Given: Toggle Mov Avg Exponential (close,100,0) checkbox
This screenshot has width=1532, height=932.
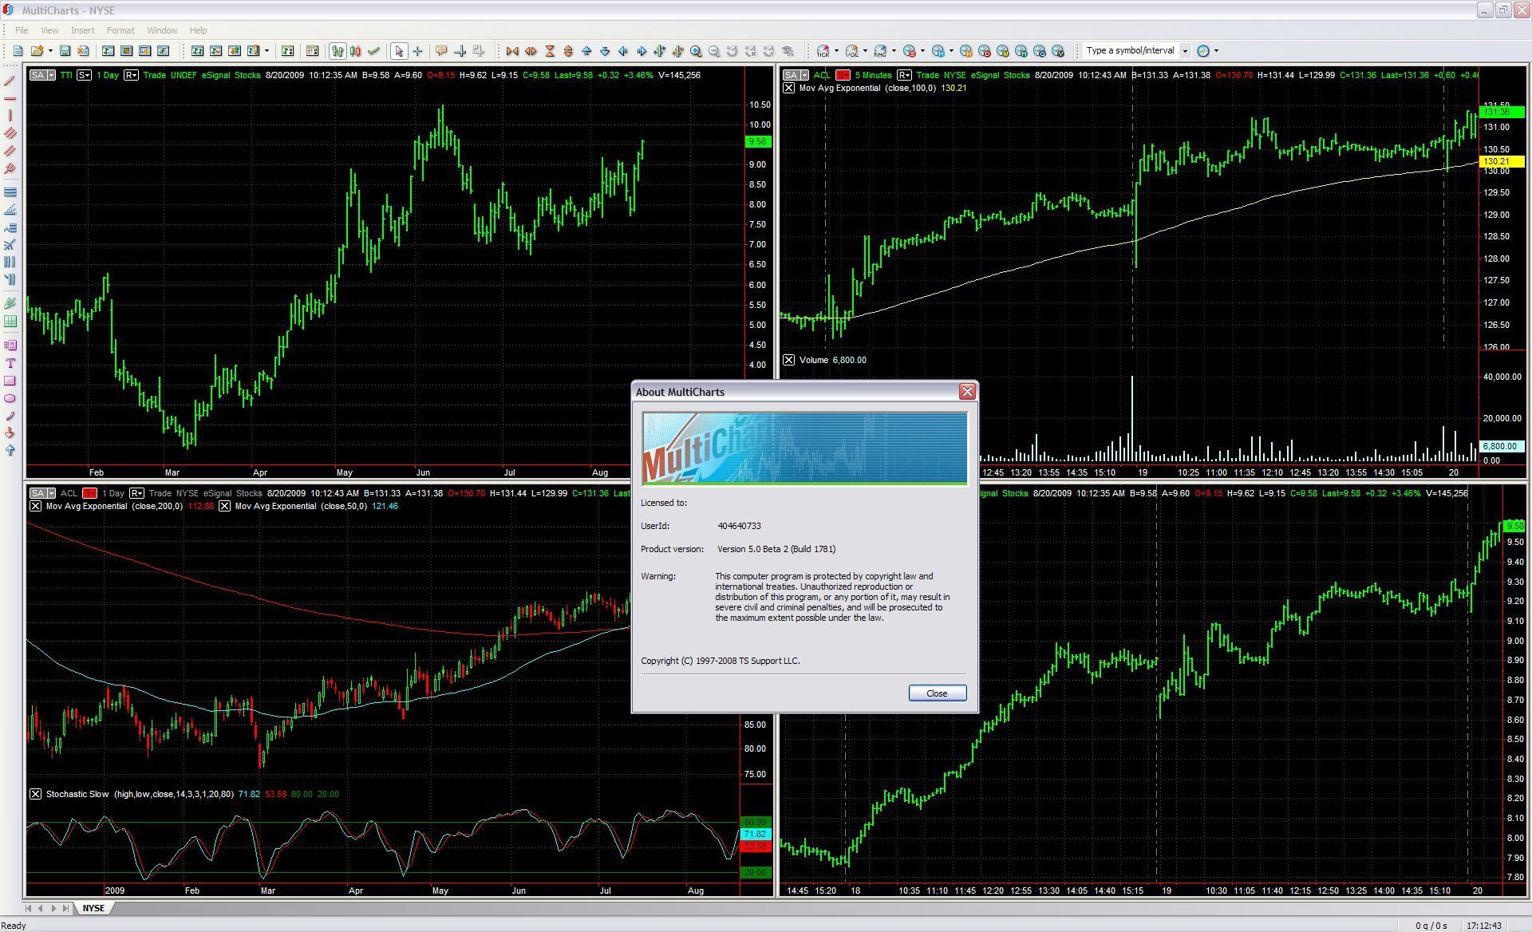Looking at the screenshot, I should (x=788, y=88).
